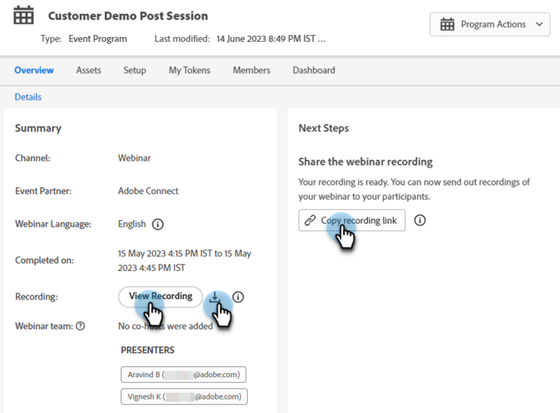Click the info icon next to download recording
Viewport: 560px width, 413px height.
tap(238, 297)
